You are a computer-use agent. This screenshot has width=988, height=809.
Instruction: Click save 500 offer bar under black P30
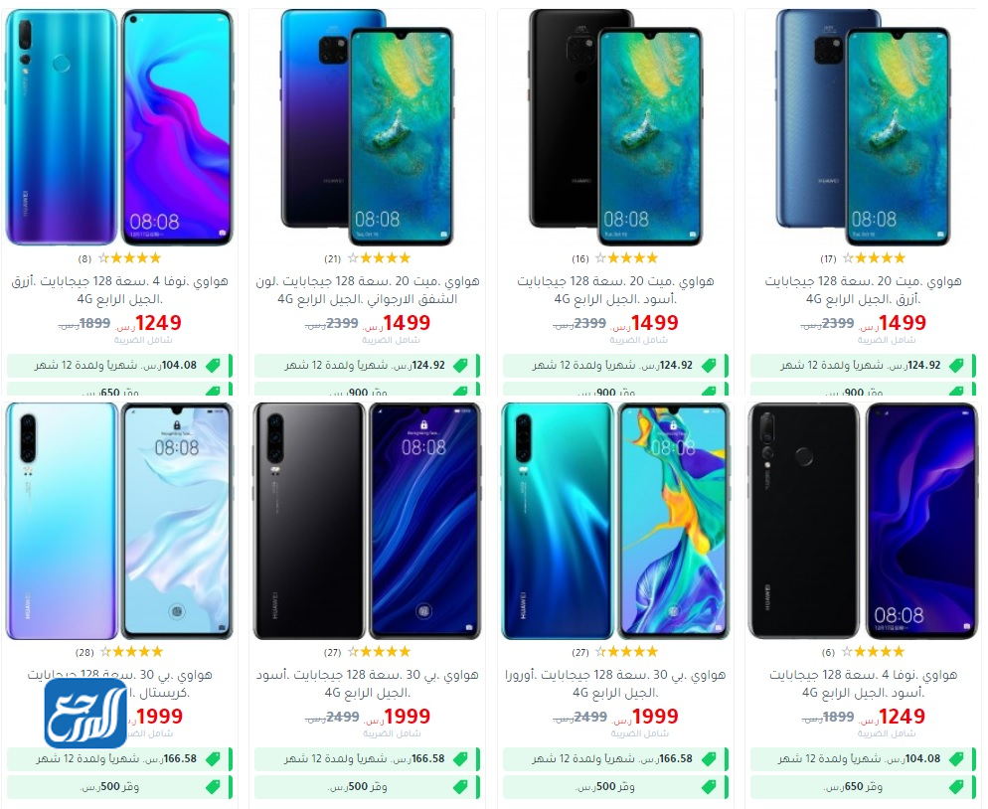(368, 787)
